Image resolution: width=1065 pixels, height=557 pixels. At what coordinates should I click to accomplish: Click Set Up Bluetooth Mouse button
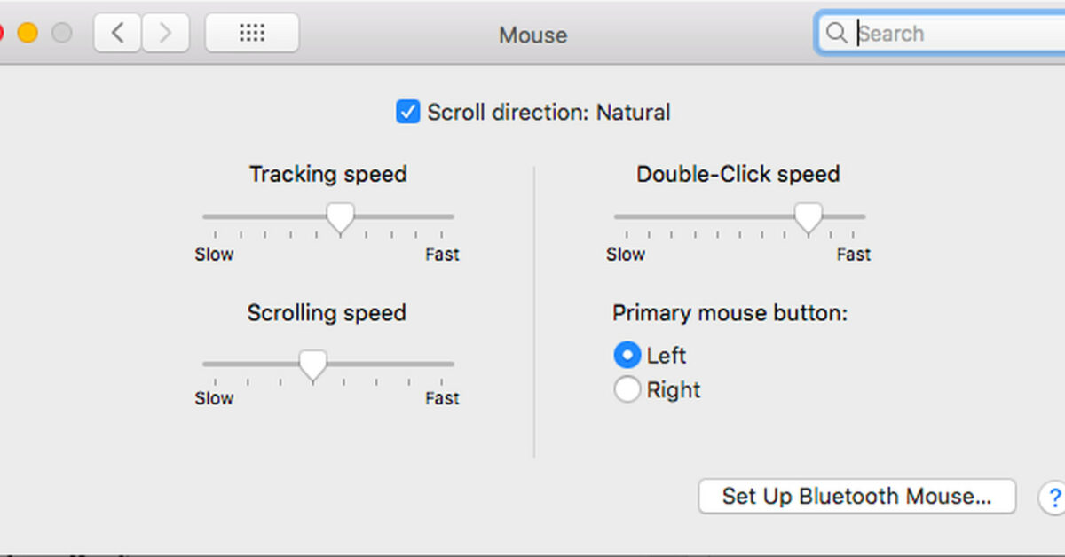(856, 497)
